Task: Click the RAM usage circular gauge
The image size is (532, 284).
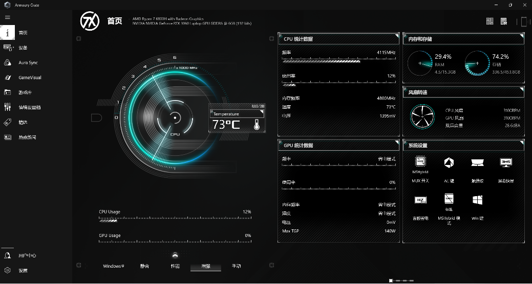Action: (420, 63)
